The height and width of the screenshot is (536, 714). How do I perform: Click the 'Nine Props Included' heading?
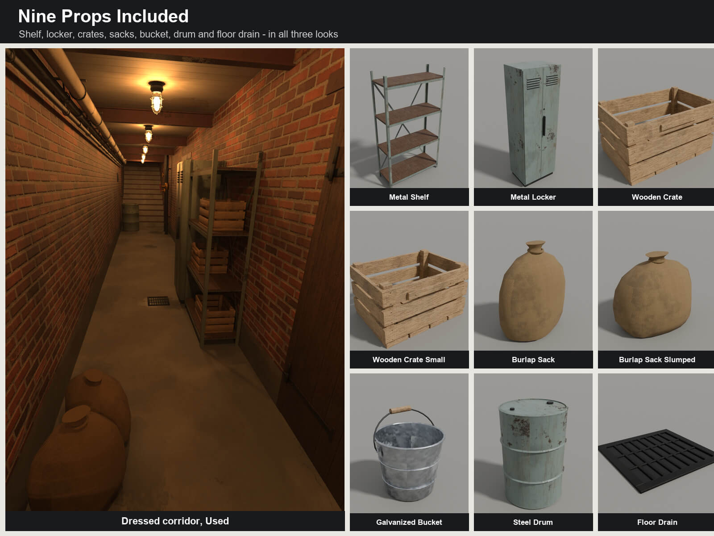104,16
